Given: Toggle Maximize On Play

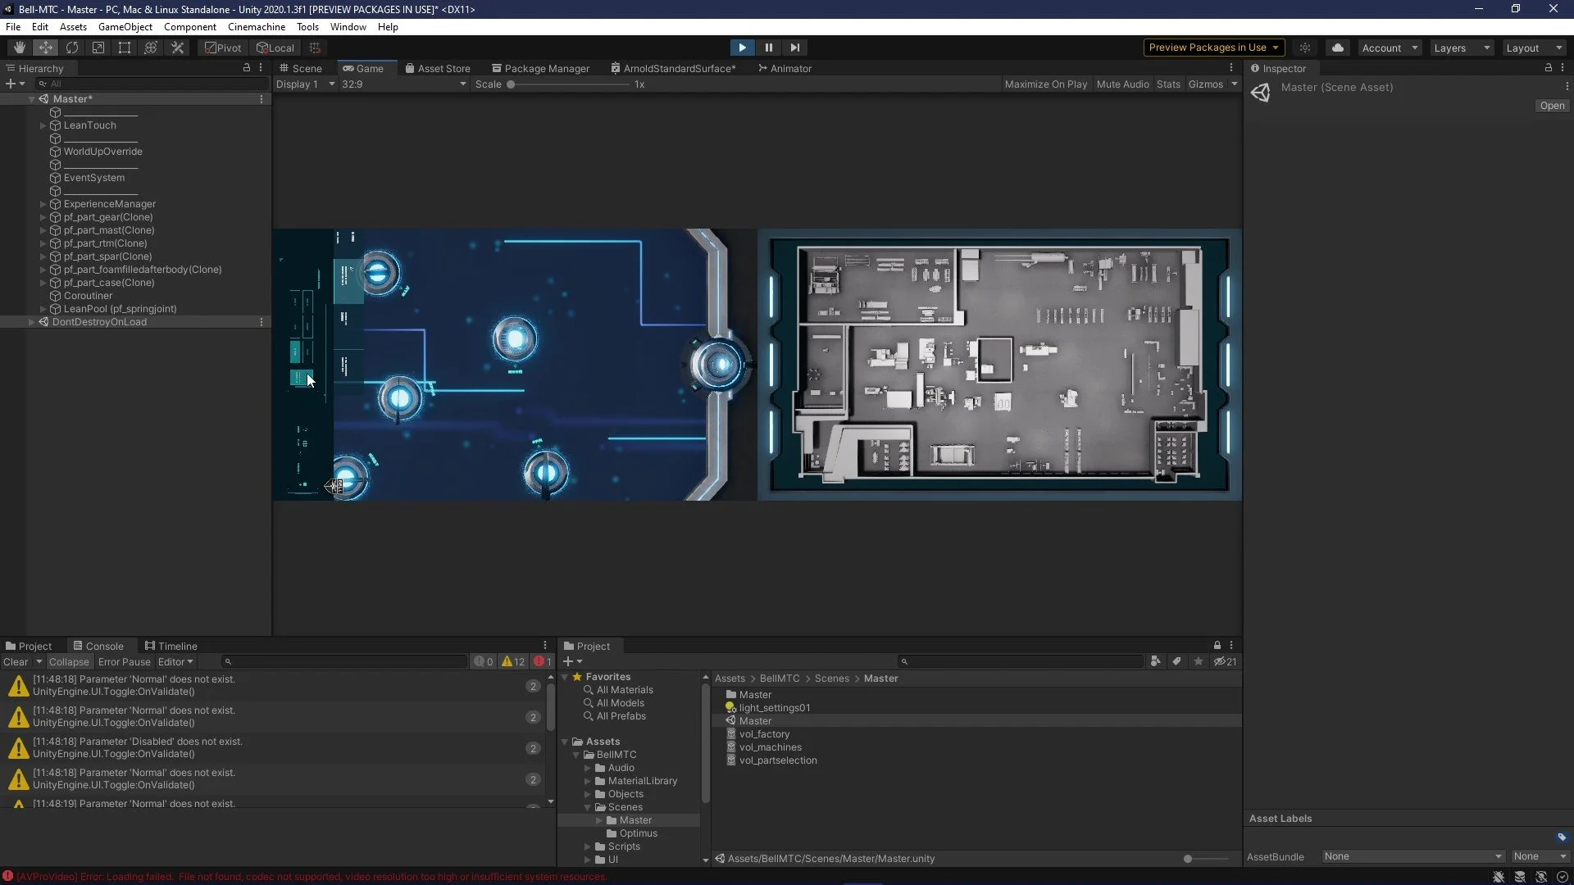Looking at the screenshot, I should coord(1045,84).
